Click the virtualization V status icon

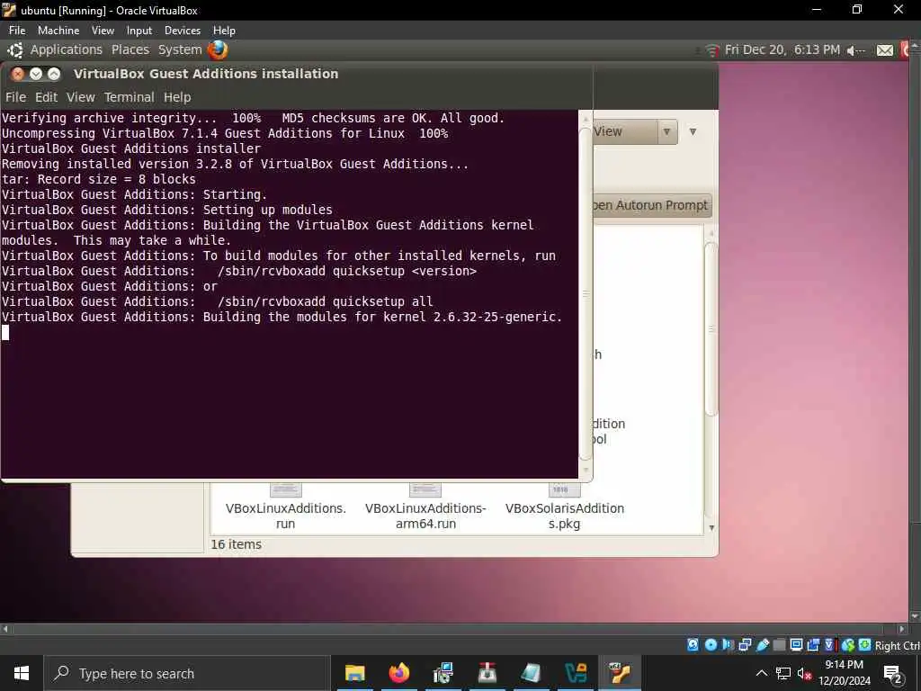point(828,644)
